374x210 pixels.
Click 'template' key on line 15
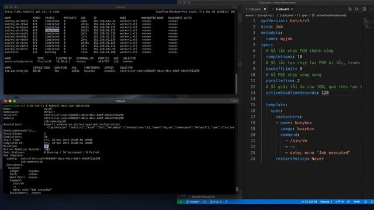click(x=275, y=104)
